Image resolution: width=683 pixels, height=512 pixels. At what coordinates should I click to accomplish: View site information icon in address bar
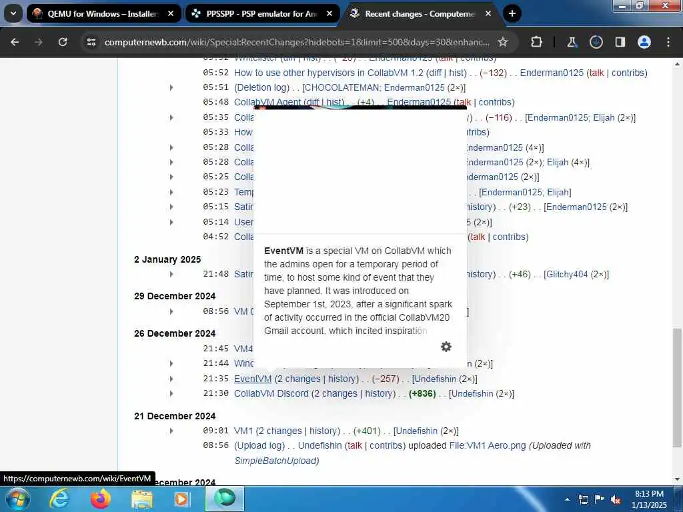pyautogui.click(x=91, y=42)
